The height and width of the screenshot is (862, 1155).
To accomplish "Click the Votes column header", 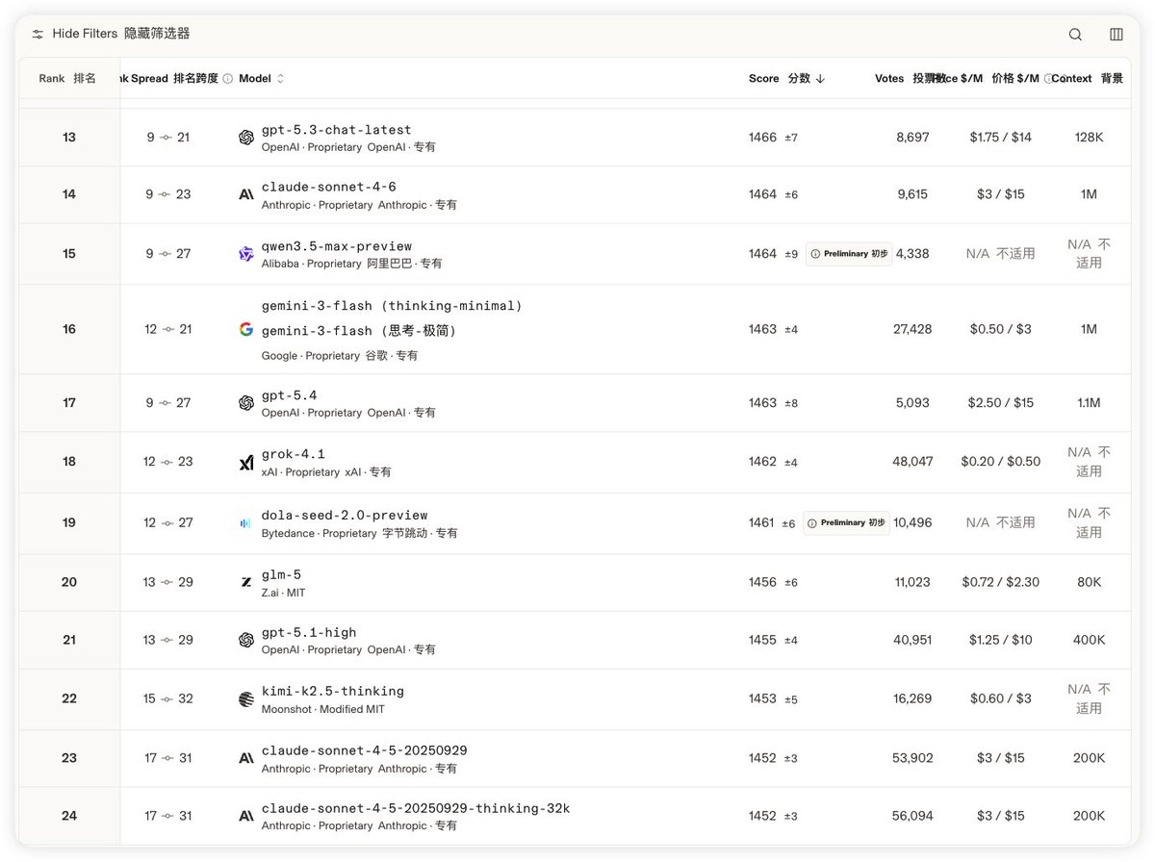I will click(889, 79).
